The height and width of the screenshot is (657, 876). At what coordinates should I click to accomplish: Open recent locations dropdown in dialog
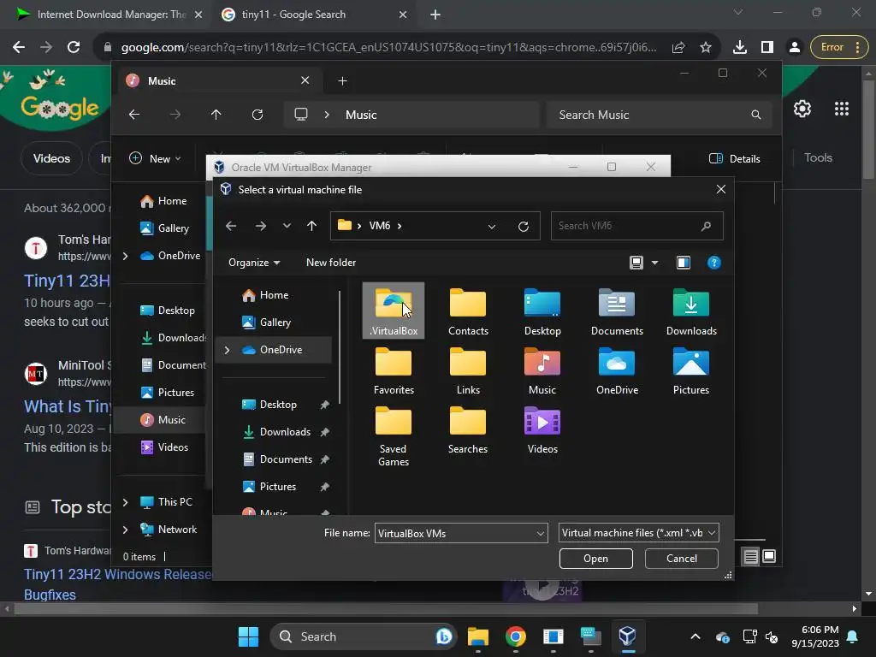click(x=287, y=226)
